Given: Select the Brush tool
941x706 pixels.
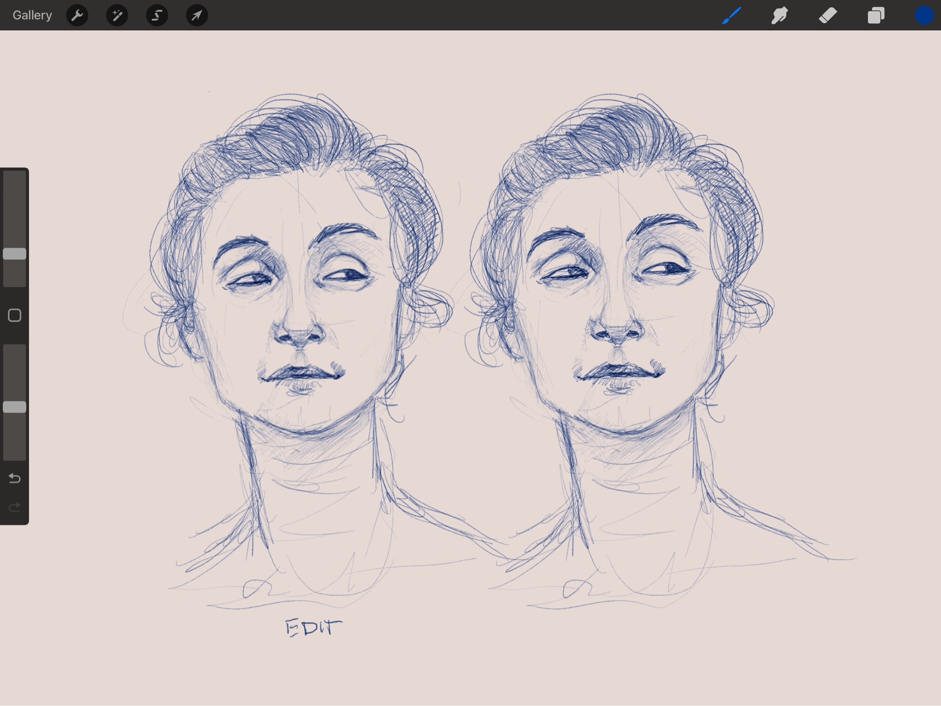Looking at the screenshot, I should tap(732, 16).
